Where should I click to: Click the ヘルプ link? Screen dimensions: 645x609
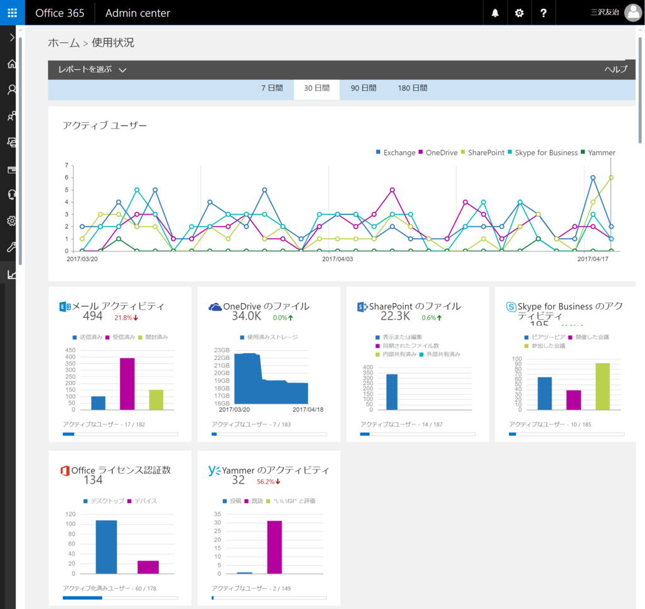616,69
